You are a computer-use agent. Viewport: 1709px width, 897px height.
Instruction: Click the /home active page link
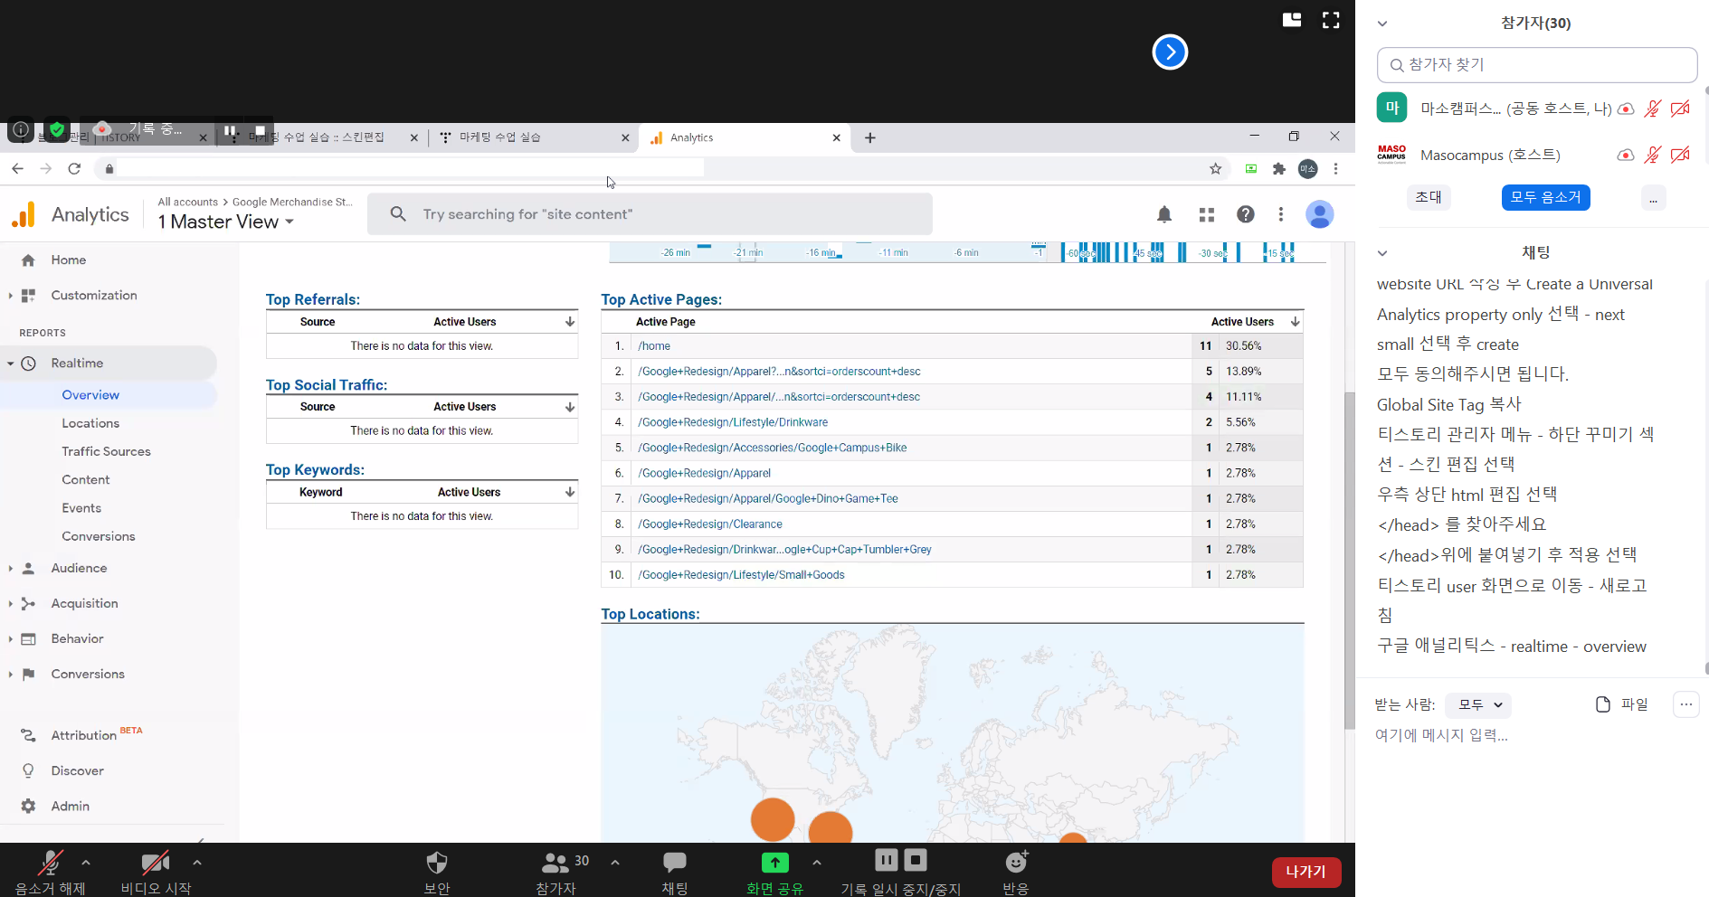tap(654, 346)
